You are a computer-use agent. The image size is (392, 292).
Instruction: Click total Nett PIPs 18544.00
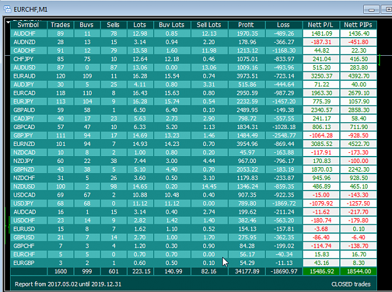pyautogui.click(x=358, y=271)
